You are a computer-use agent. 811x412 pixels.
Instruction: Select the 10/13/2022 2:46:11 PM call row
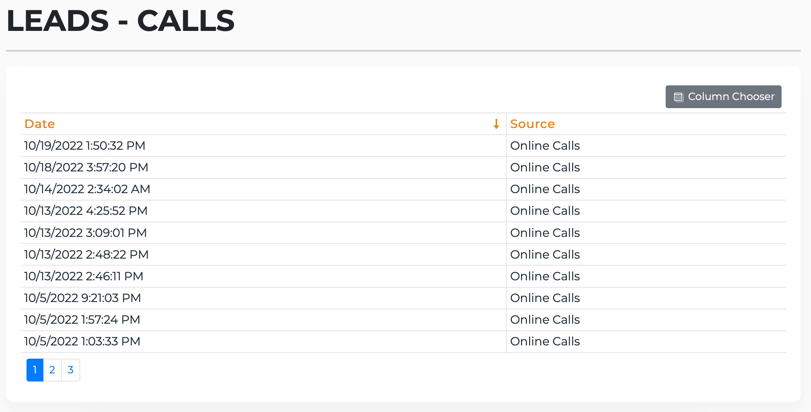click(403, 276)
